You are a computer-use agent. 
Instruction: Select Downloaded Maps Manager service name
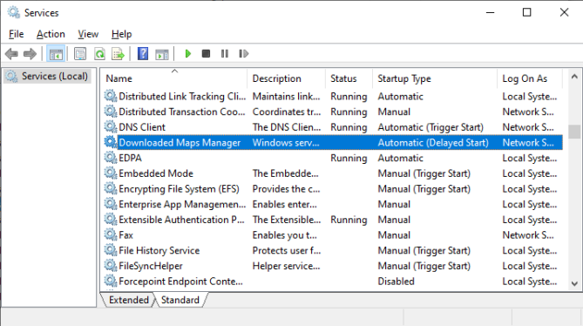180,143
